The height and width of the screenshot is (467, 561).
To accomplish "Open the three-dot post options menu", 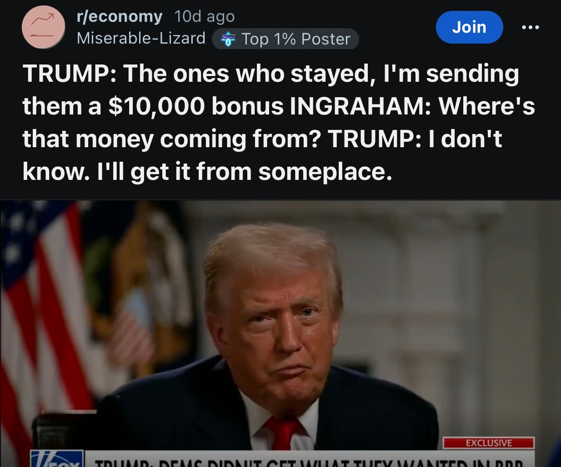I will [x=531, y=28].
